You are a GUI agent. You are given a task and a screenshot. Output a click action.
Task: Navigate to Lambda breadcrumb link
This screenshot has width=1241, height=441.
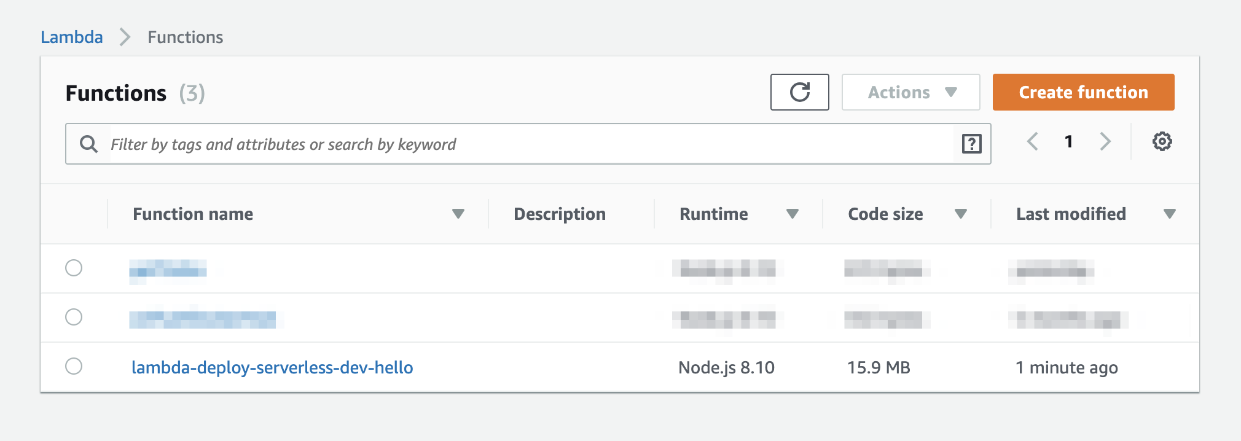[72, 37]
